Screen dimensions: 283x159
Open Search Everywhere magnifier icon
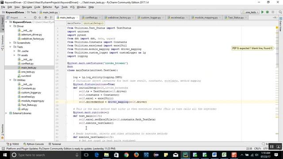[280, 12]
